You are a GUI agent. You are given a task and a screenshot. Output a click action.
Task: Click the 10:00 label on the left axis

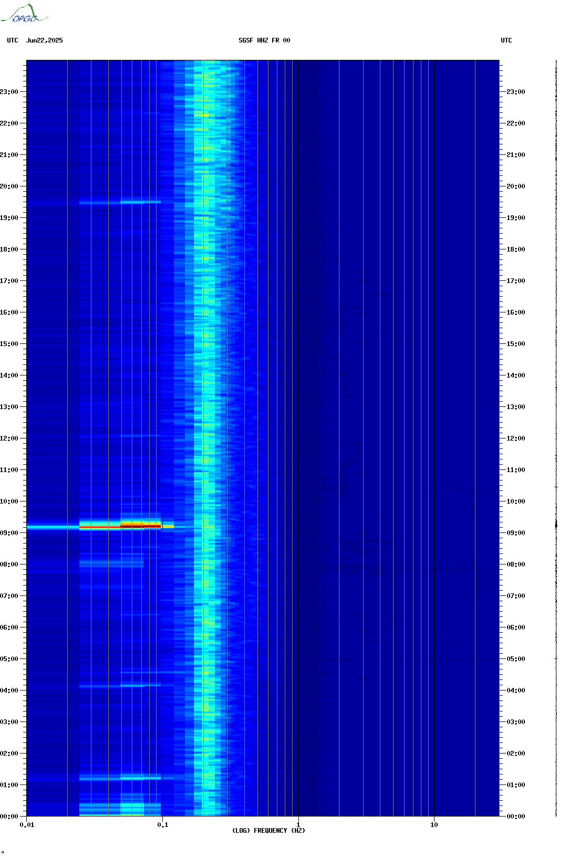coord(9,501)
